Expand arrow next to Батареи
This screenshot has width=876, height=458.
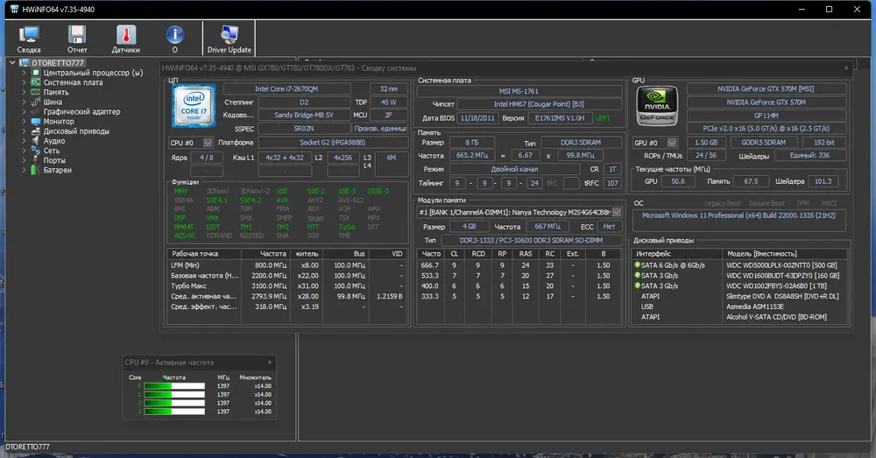24,170
